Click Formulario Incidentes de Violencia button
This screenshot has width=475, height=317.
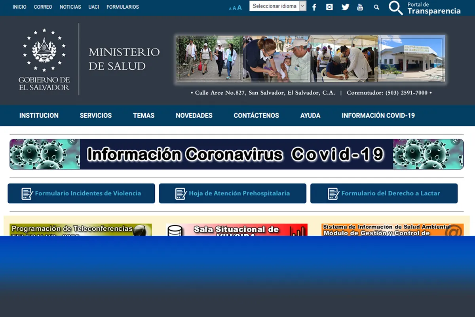[x=81, y=193]
